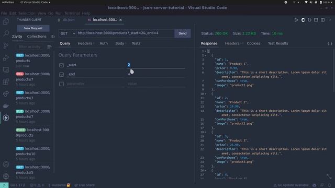Click the _end value field

(x=156, y=74)
